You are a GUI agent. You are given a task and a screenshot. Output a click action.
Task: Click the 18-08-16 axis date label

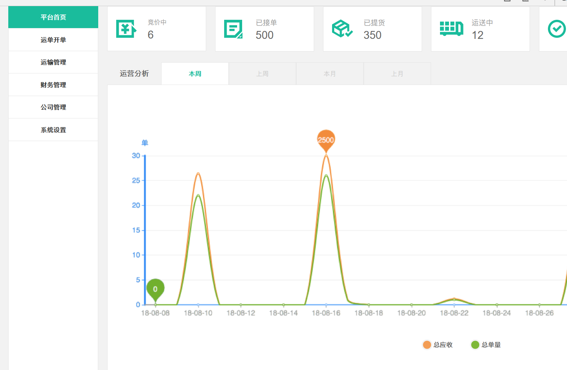pos(326,313)
